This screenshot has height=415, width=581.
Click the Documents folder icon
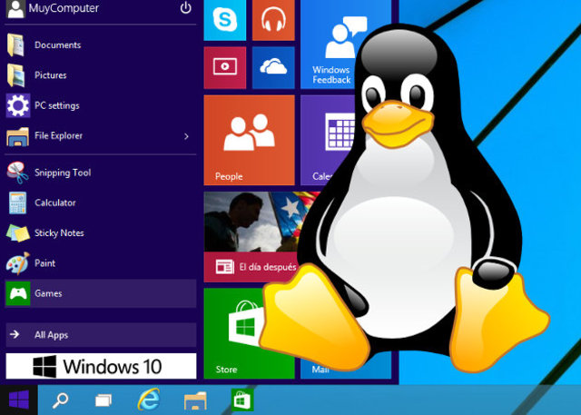(x=16, y=44)
